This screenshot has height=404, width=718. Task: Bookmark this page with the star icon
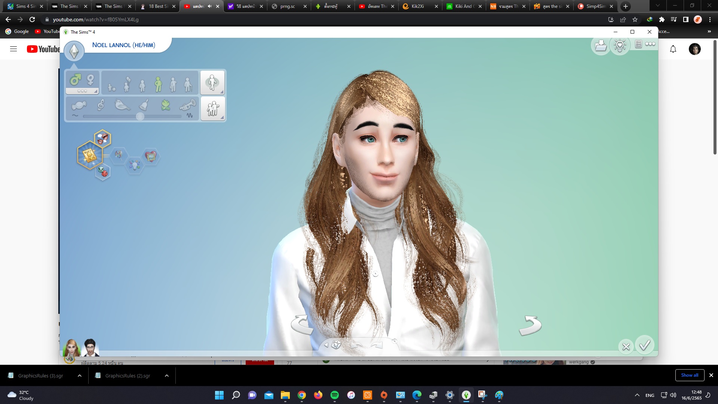click(635, 19)
